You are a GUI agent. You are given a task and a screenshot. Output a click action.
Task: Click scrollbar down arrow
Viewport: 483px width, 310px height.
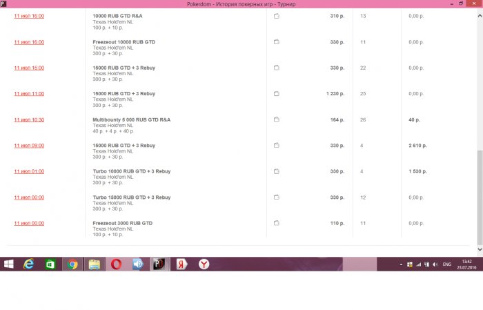coord(480,249)
